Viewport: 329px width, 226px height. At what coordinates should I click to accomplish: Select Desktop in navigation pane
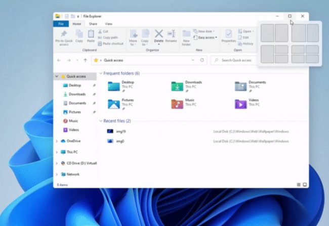75,85
